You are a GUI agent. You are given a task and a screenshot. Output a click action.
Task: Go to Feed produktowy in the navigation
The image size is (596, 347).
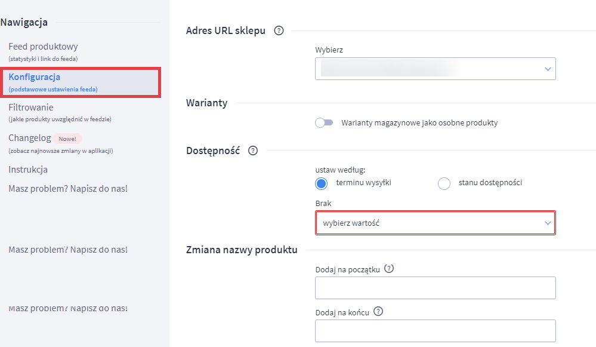43,47
